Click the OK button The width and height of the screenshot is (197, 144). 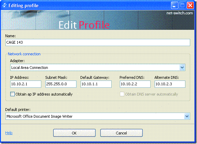[x=74, y=133]
